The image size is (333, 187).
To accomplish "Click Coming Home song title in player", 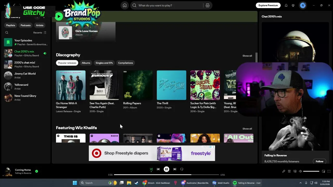I will click(x=23, y=170).
